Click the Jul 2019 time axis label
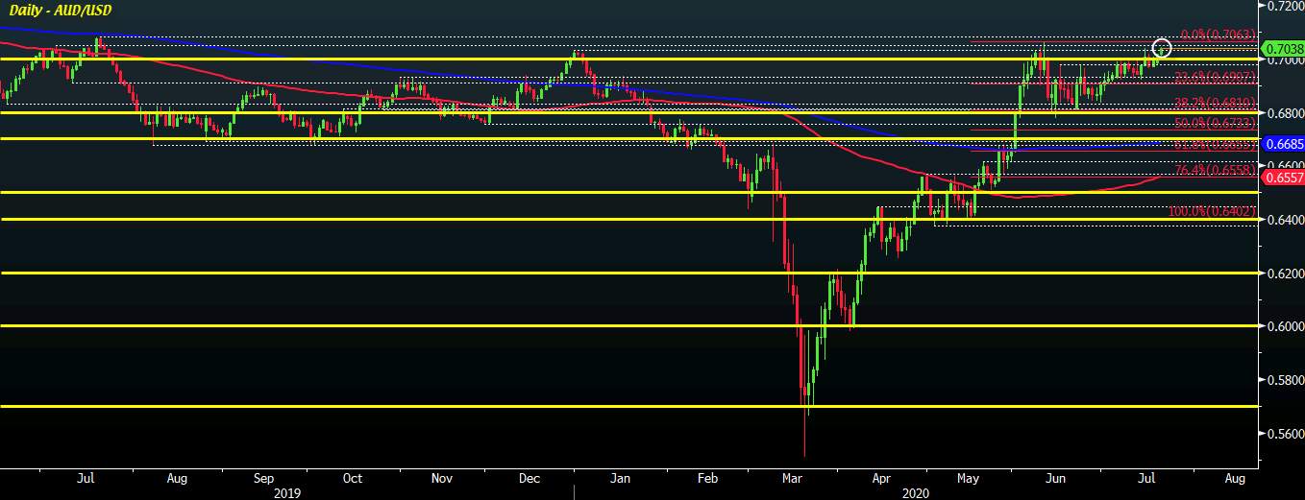Viewport: 1305px width, 500px height. click(85, 477)
